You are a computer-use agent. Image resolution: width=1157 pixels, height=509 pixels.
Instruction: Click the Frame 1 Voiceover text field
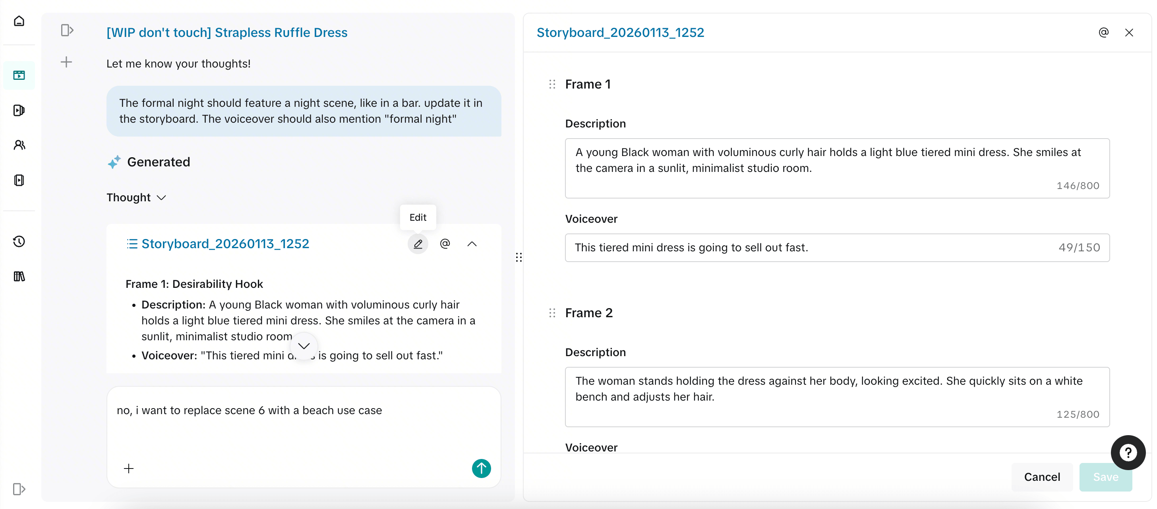(x=837, y=247)
